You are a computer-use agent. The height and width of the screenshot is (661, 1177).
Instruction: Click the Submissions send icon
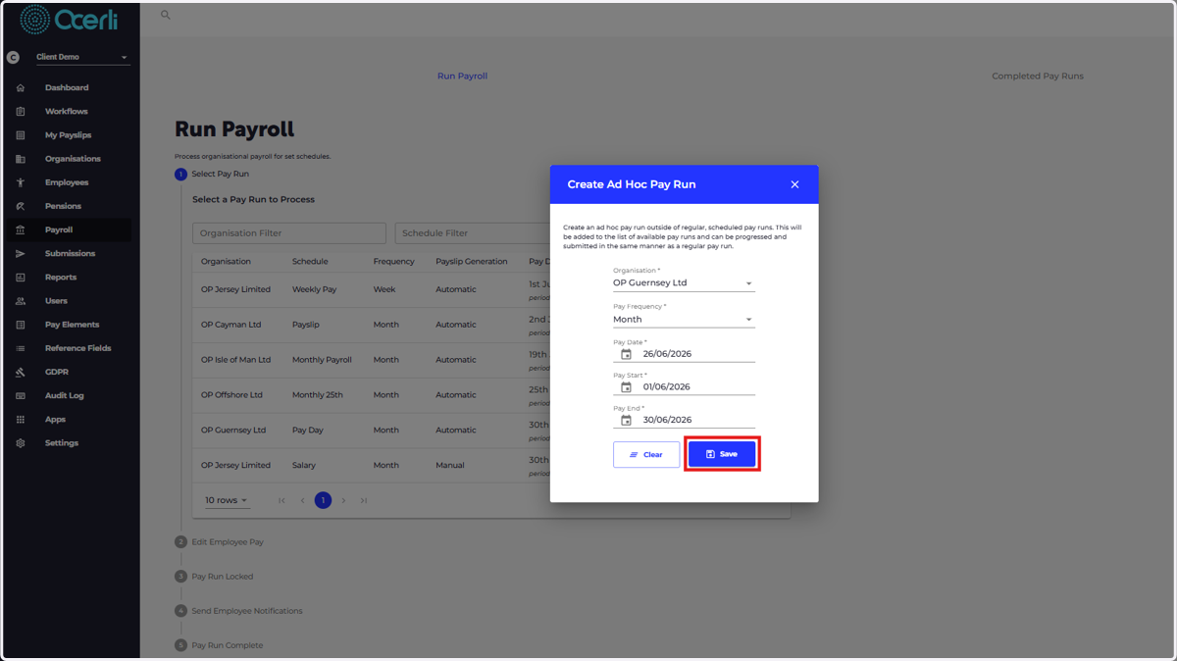pyautogui.click(x=21, y=254)
